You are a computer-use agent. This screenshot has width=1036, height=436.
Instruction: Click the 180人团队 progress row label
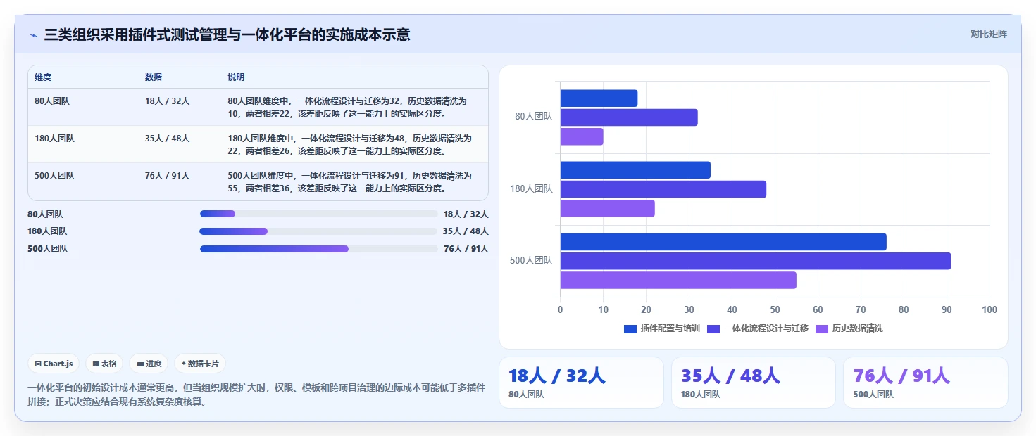pyautogui.click(x=47, y=231)
